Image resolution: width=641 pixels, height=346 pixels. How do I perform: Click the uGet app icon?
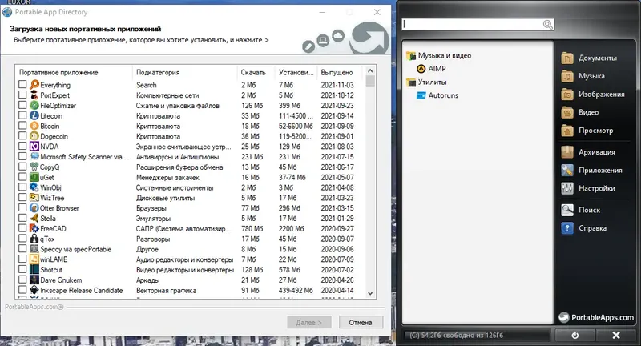click(x=34, y=177)
